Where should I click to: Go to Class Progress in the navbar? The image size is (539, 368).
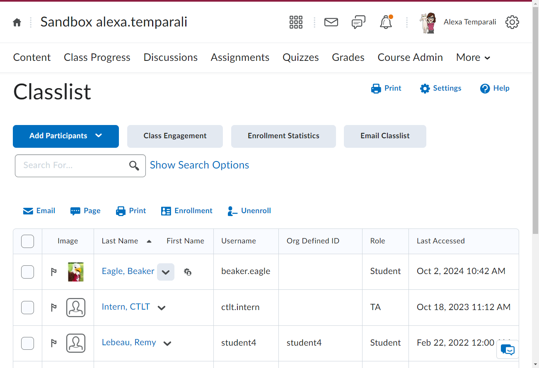pos(97,58)
